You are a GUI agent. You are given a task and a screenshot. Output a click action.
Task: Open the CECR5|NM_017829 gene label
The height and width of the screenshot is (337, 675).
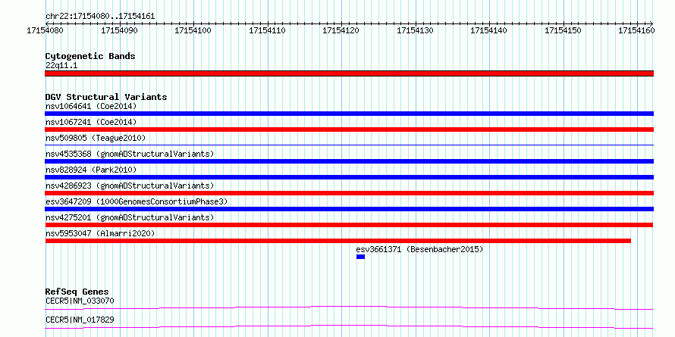pyautogui.click(x=80, y=320)
